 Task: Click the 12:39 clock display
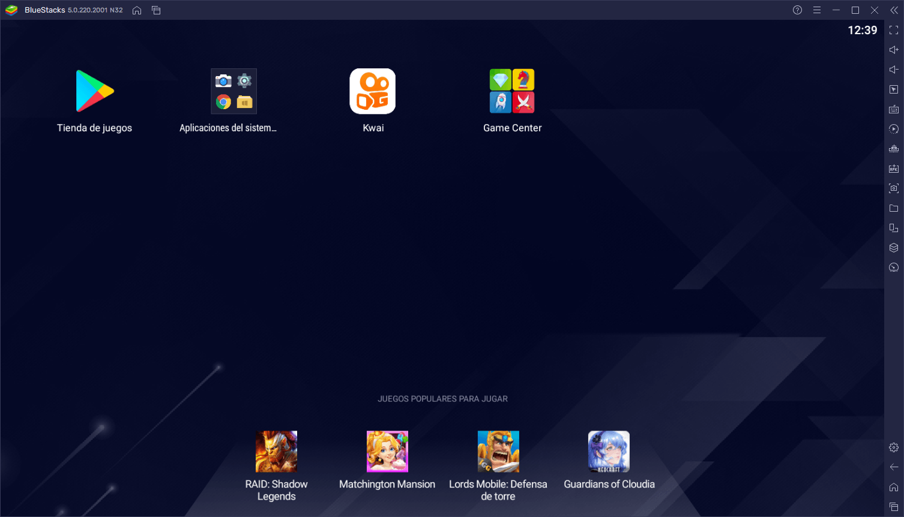[862, 30]
